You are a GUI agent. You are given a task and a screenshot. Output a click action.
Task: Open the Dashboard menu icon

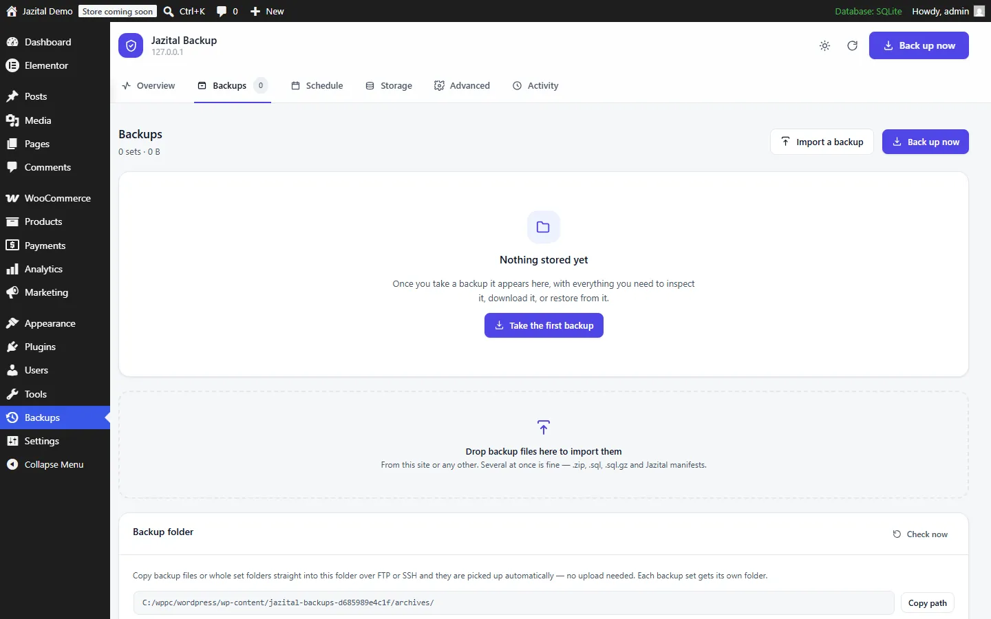(x=12, y=42)
